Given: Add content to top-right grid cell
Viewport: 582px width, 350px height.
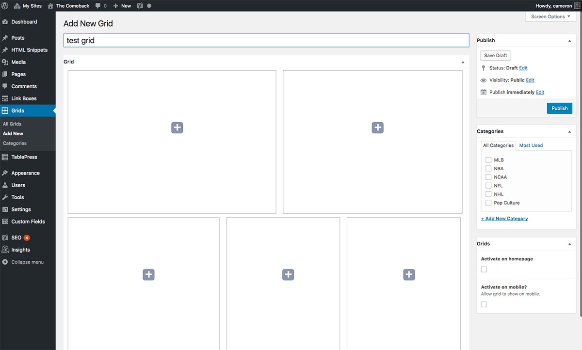Looking at the screenshot, I should pos(378,127).
